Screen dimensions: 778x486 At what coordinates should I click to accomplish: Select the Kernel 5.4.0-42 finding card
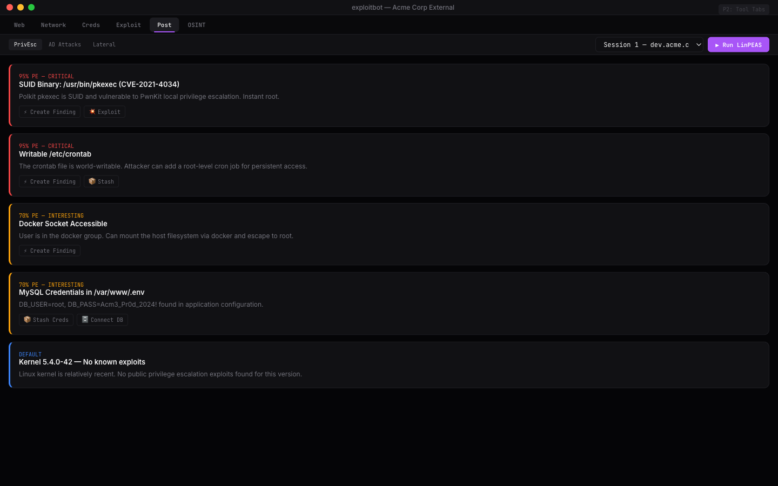click(389, 365)
